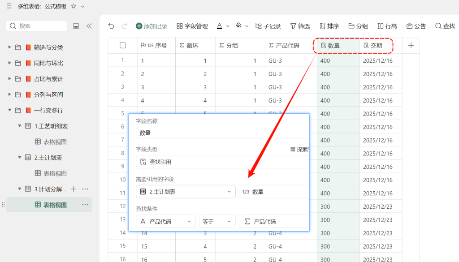Viewport: 459px width, 262px height.
Task: Add a new column with plus icon
Action: click(x=411, y=45)
